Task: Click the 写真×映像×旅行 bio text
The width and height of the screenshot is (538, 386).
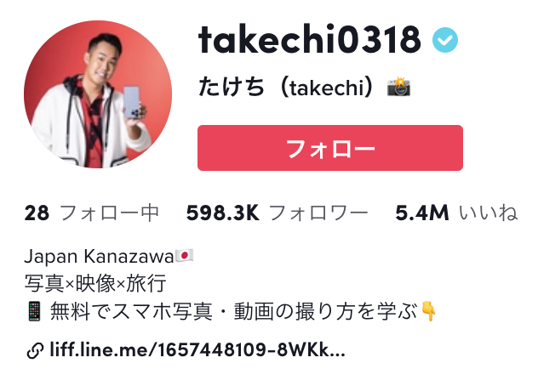Action: point(95,283)
